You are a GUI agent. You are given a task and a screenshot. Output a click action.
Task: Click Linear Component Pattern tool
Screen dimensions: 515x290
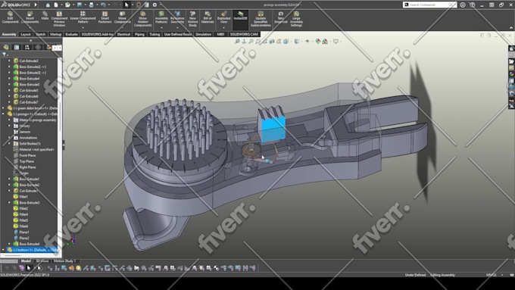click(x=83, y=17)
